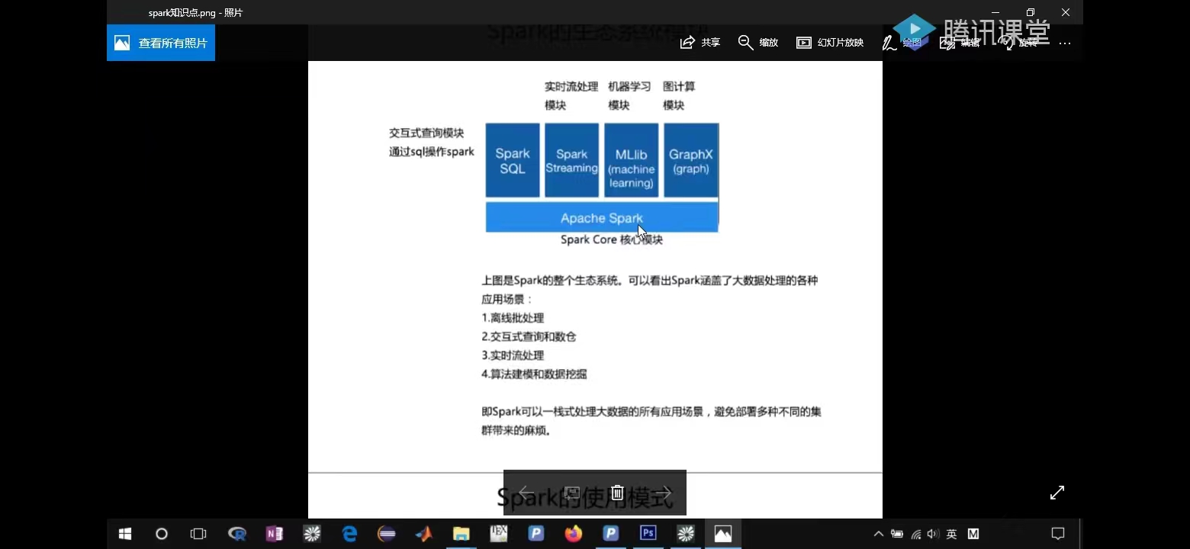Click the line '2.交互式查询和数仓'
Image resolution: width=1190 pixels, height=549 pixels.
529,336
